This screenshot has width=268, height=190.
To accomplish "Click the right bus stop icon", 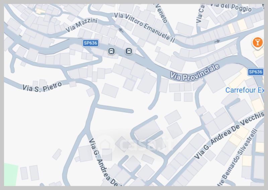I will point(129,51).
